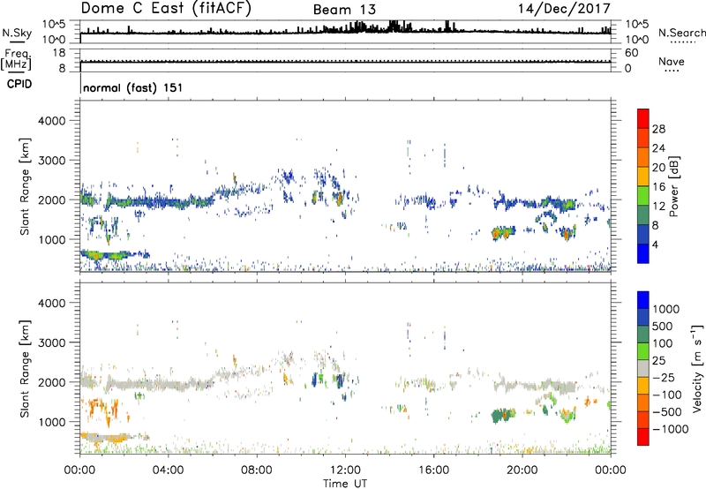Click the high-power echo near 19:00 at 1000 km
Viewport: 706px width, 489px height.
503,233
